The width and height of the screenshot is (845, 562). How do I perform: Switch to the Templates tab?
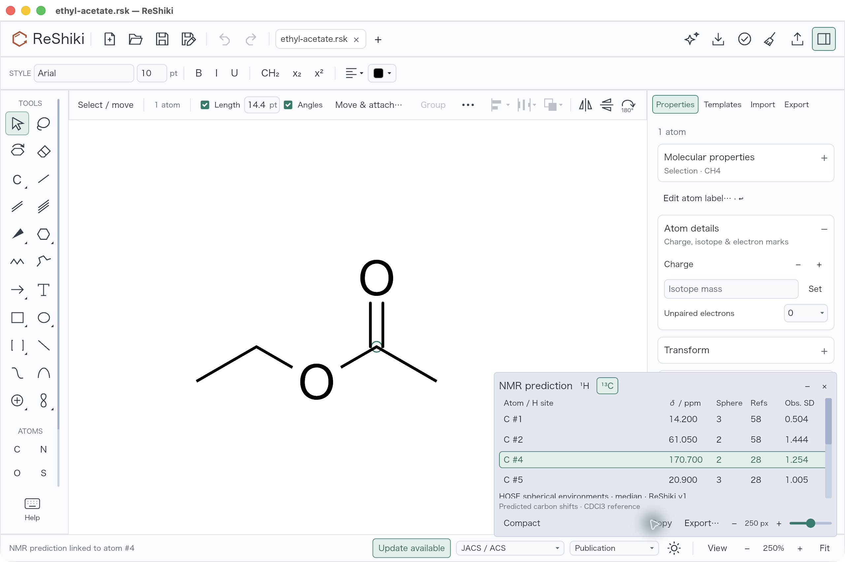[722, 104]
